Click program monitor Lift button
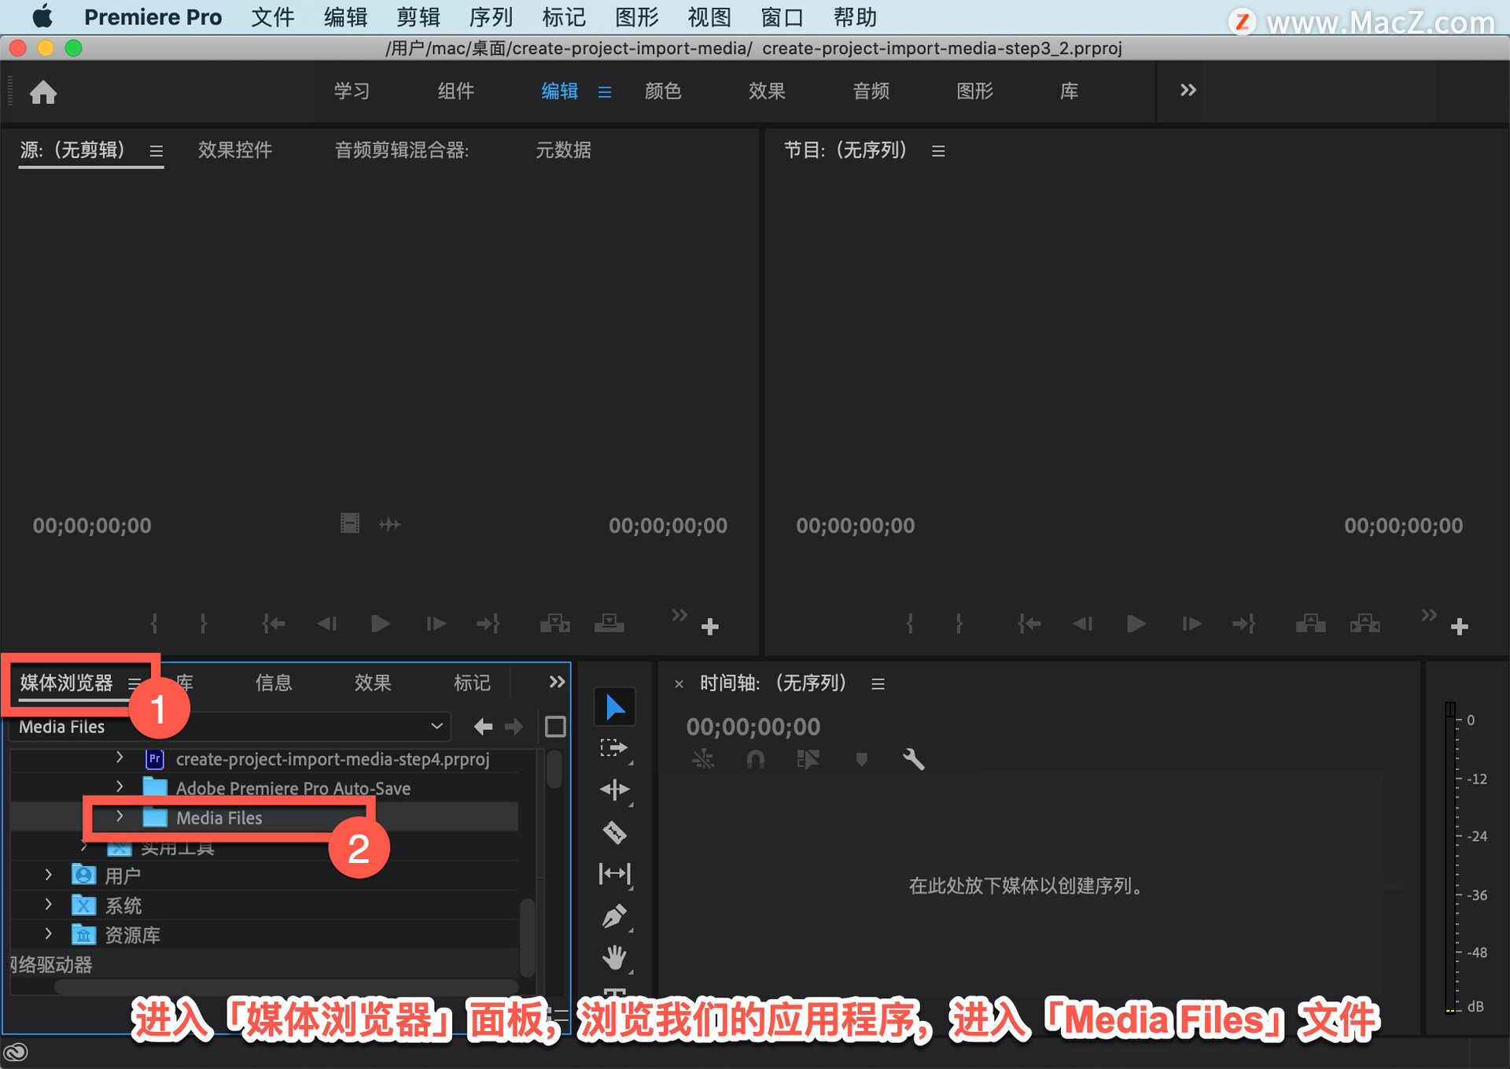 coord(1310,624)
